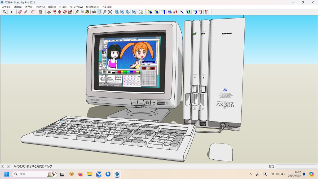The image size is (318, 179).
Task: Open the 3D Warehouse icon
Action: click(x=117, y=12)
